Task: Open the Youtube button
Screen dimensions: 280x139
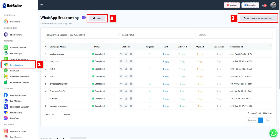Action: tap(232, 5)
